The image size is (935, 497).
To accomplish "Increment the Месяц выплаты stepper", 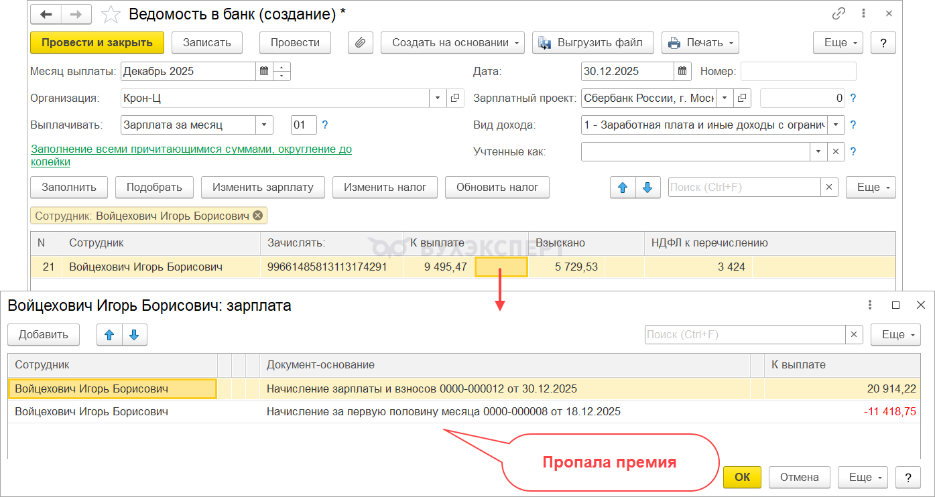I will pos(282,67).
